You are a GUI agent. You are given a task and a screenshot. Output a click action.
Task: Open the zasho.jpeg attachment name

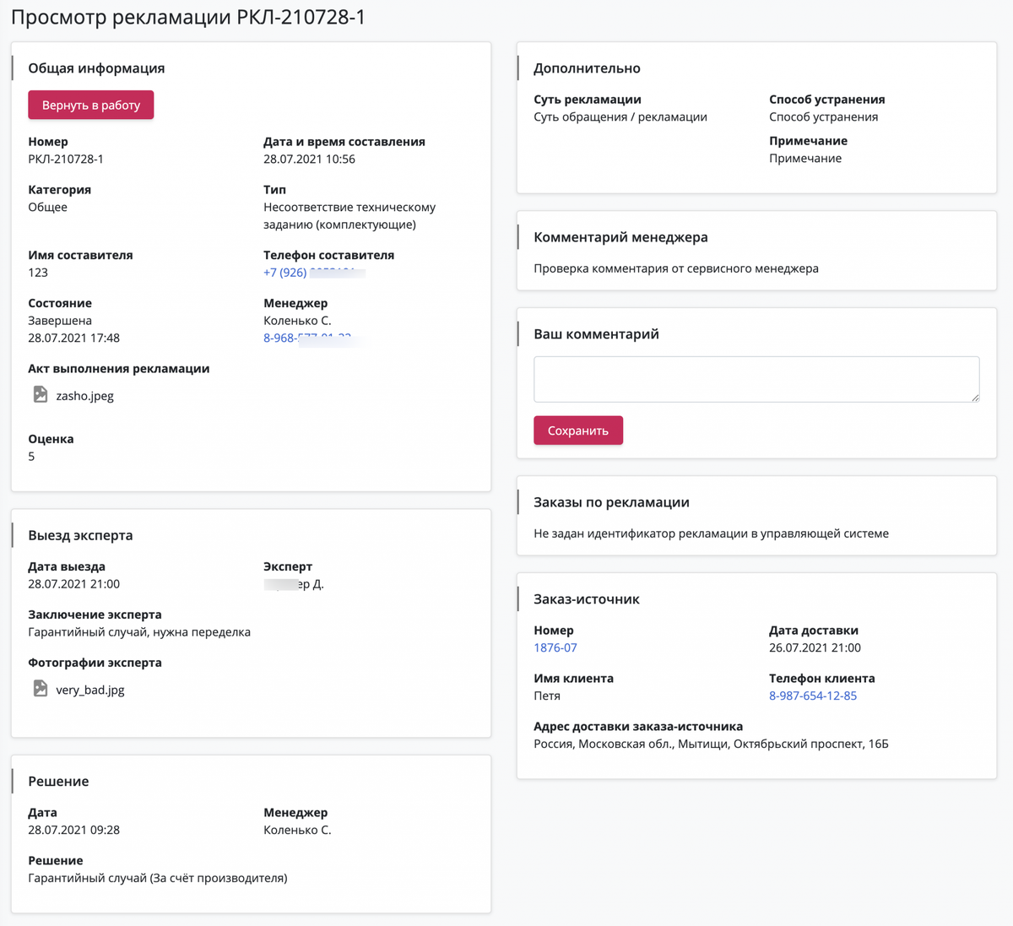(x=84, y=396)
